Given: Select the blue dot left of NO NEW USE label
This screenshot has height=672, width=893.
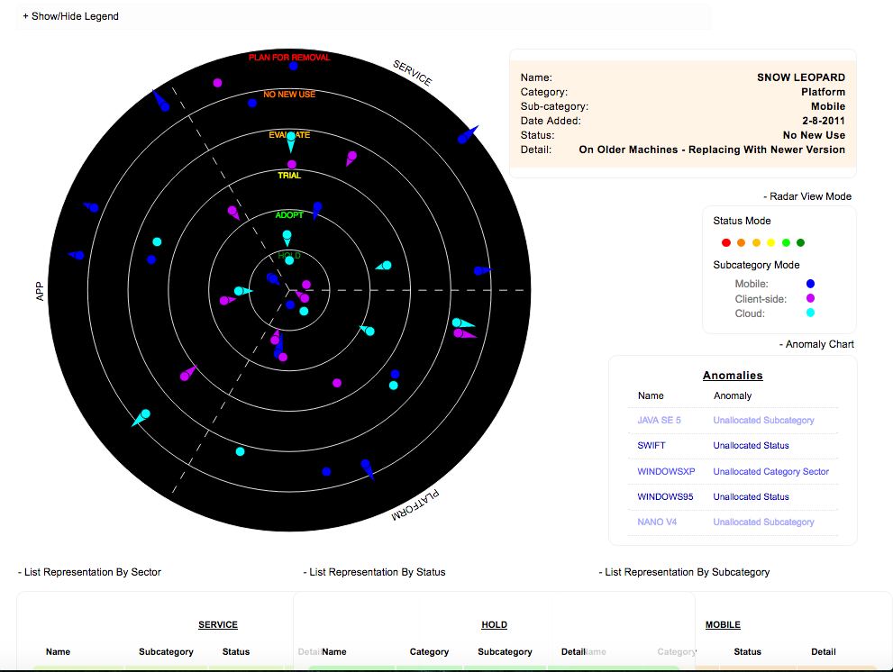Looking at the screenshot, I should click(252, 103).
